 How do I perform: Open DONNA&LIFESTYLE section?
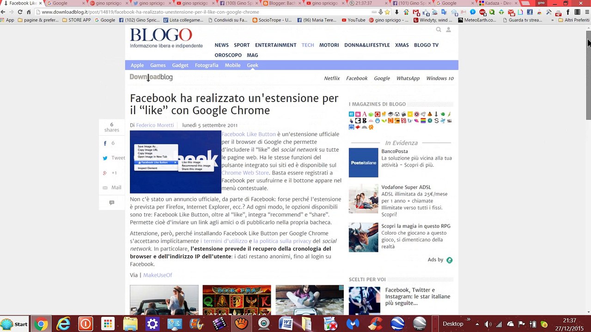coord(367,45)
